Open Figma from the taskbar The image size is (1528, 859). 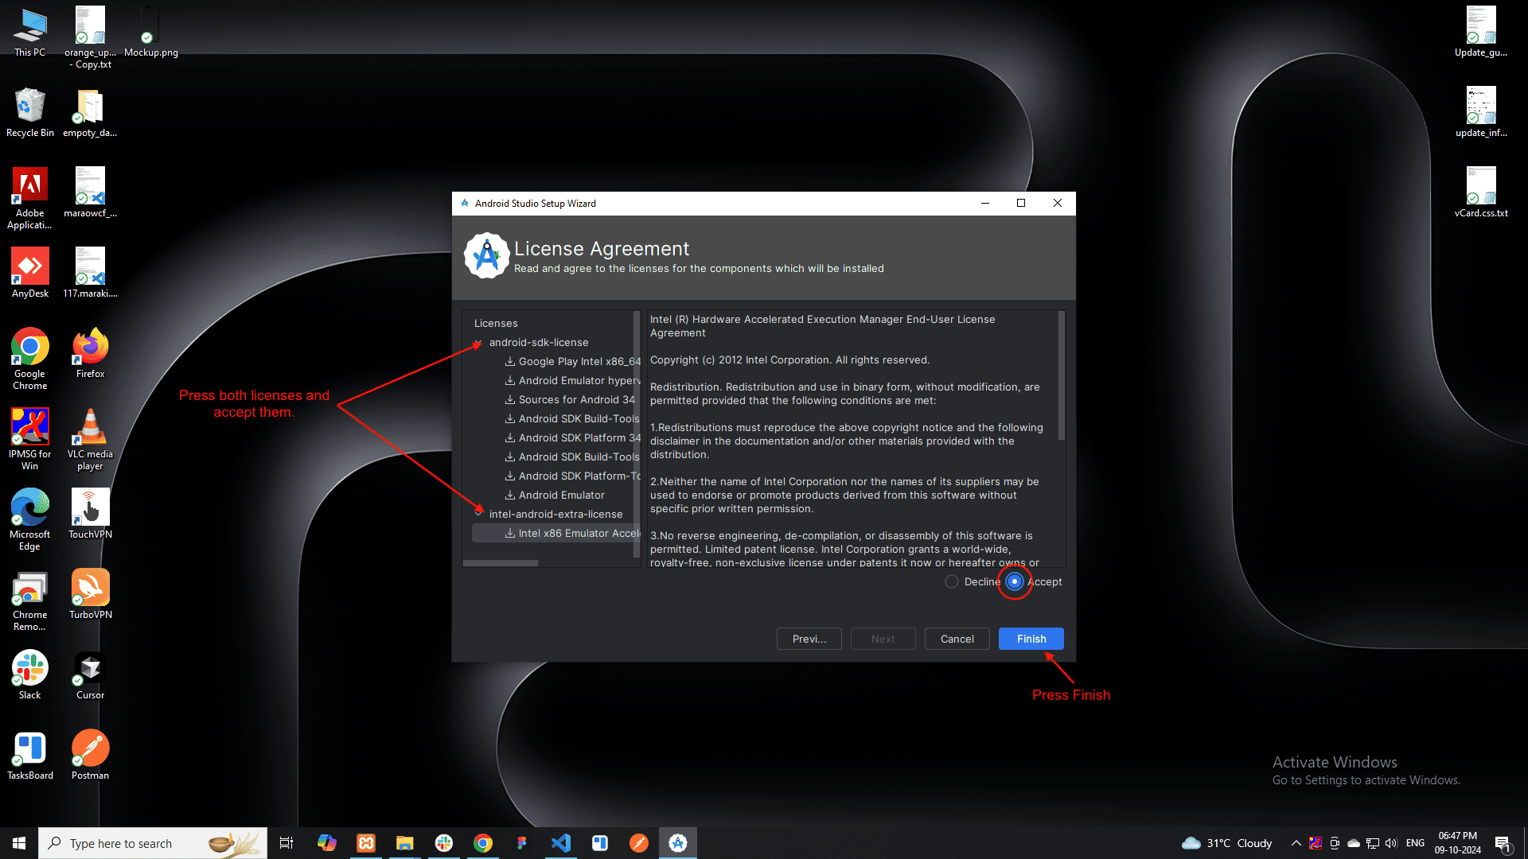pyautogui.click(x=521, y=843)
